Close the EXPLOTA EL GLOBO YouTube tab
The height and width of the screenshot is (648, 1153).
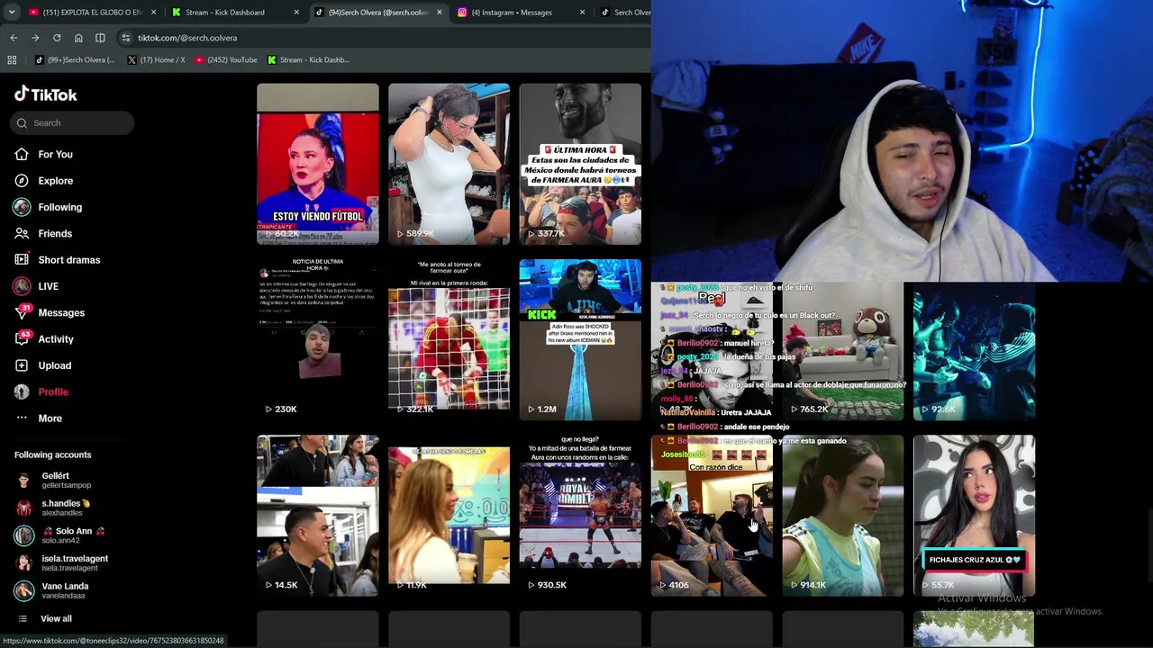click(x=154, y=13)
